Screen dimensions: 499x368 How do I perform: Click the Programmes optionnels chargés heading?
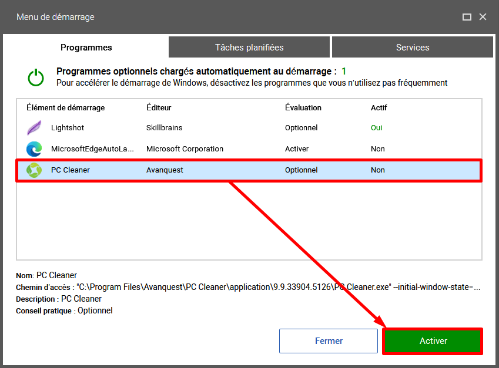point(196,72)
